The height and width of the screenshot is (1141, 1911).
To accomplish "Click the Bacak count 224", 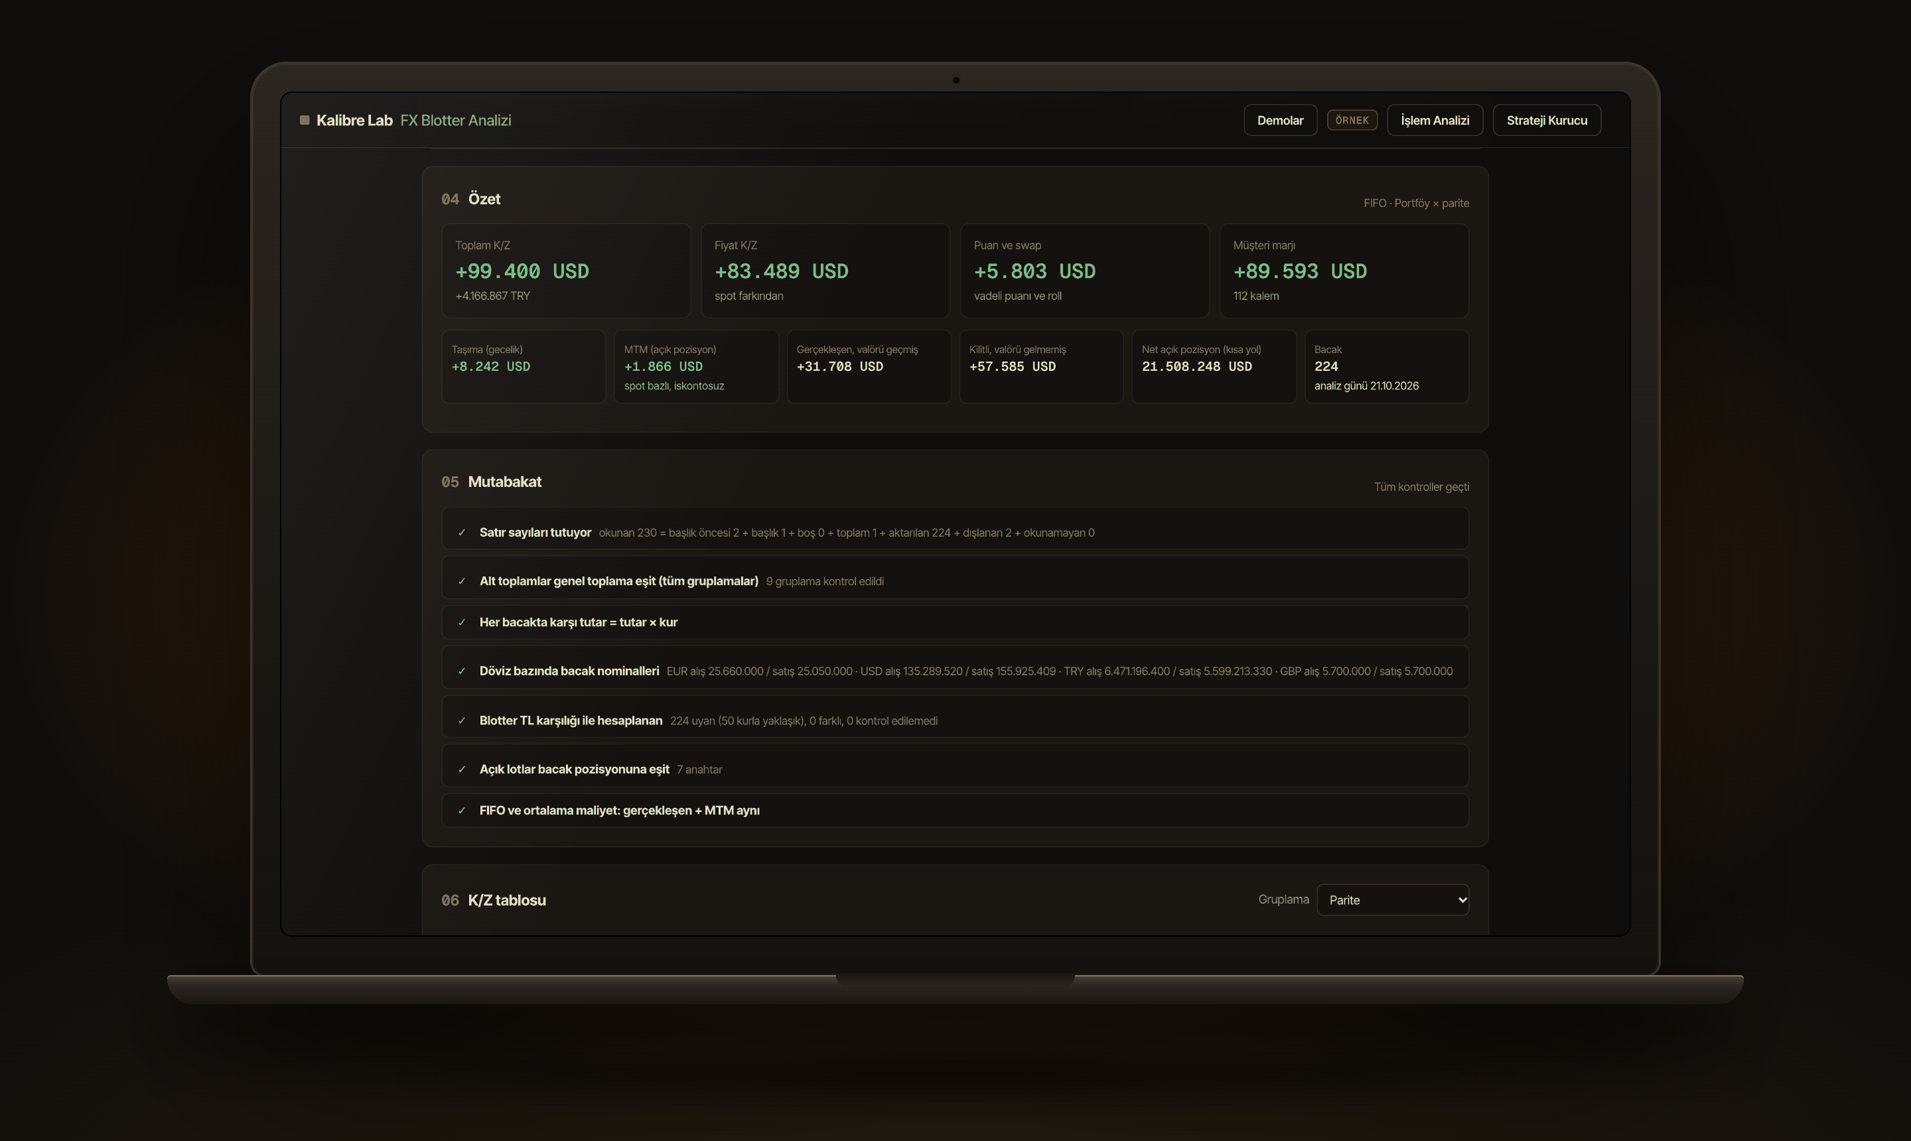I will [x=1326, y=367].
